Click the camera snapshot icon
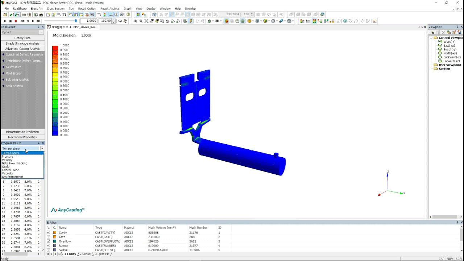The width and height of the screenshot is (464, 261). (x=41, y=15)
